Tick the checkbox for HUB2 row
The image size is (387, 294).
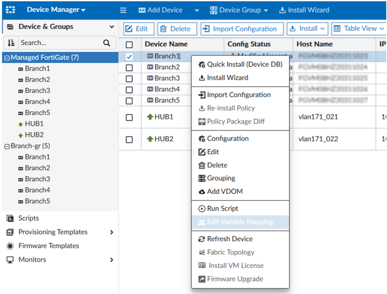coord(129,139)
